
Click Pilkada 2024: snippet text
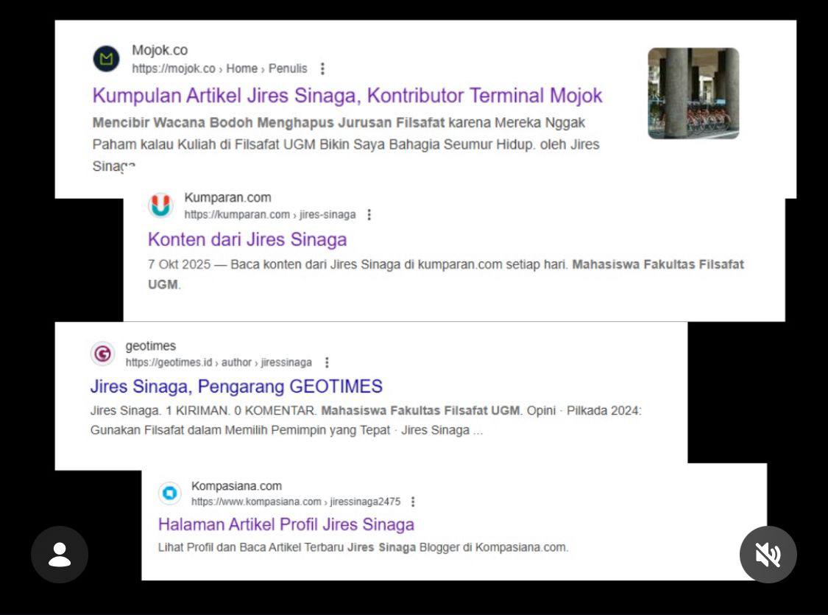604,410
